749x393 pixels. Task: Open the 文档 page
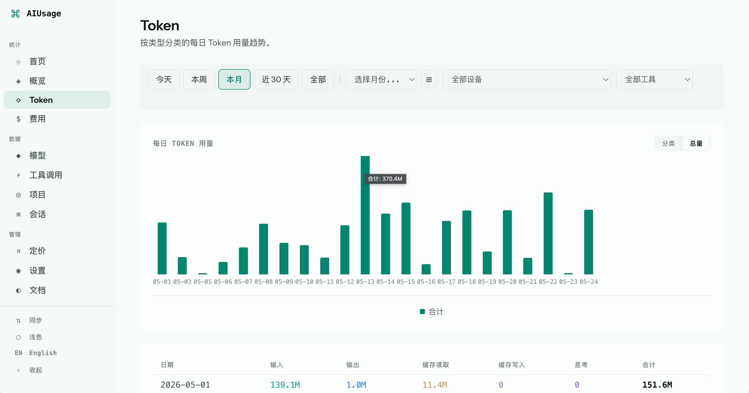57,290
